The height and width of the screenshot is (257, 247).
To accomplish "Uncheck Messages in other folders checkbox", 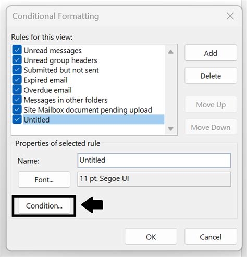I will click(17, 100).
